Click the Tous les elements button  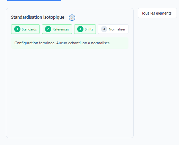point(157,13)
